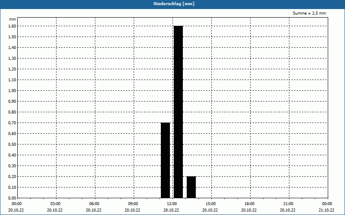This screenshot has height=215, width=345.
Task: Click the mm unit label on y-axis
Action: point(13,19)
